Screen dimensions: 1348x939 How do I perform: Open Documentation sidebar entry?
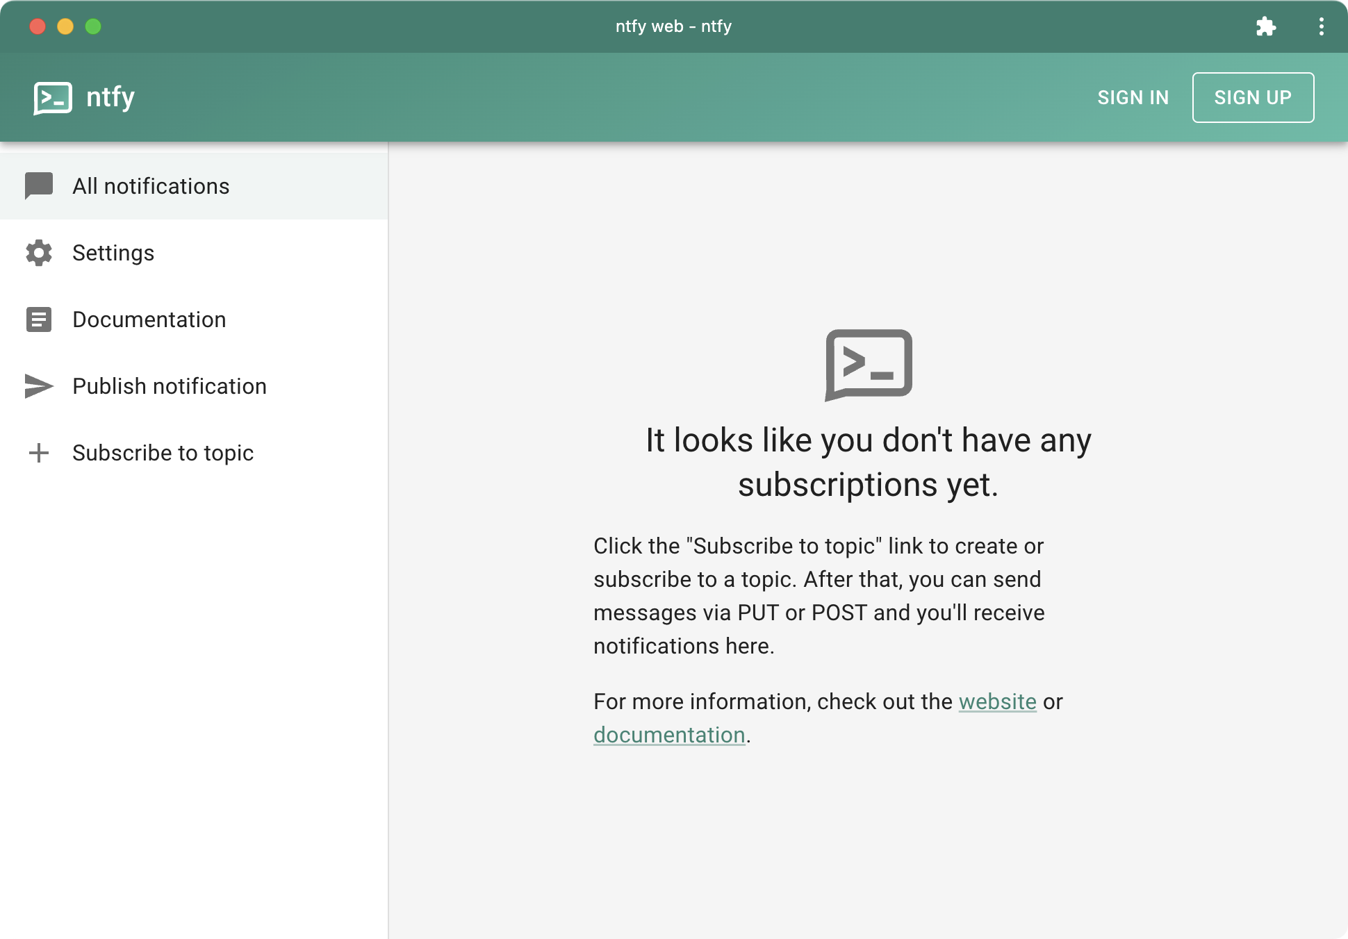point(149,319)
